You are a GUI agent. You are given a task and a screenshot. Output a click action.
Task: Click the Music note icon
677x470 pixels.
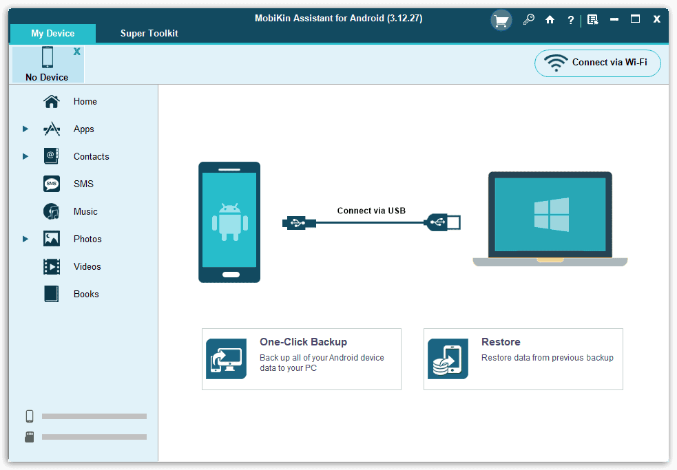click(x=52, y=211)
